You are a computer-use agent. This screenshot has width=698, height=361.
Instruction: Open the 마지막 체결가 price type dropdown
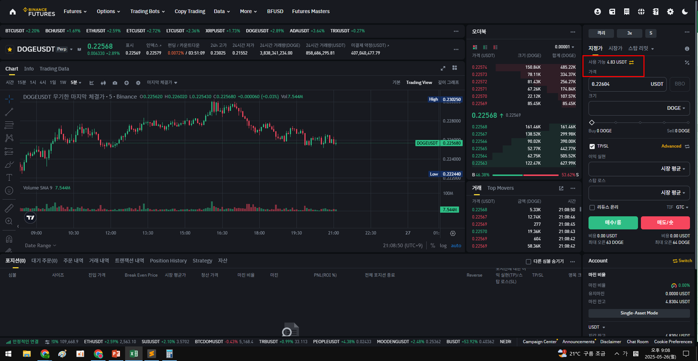(162, 82)
